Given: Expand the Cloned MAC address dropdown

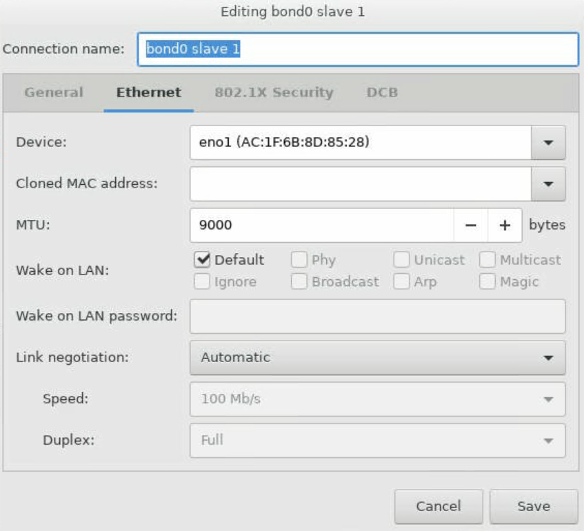Looking at the screenshot, I should click(x=548, y=184).
